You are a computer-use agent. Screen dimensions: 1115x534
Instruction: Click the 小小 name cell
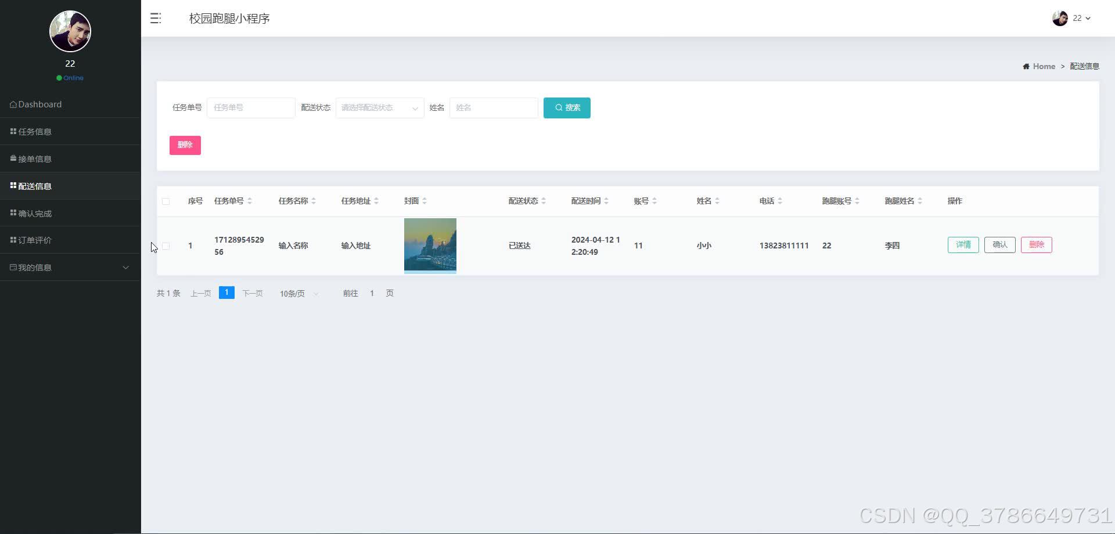coord(704,246)
